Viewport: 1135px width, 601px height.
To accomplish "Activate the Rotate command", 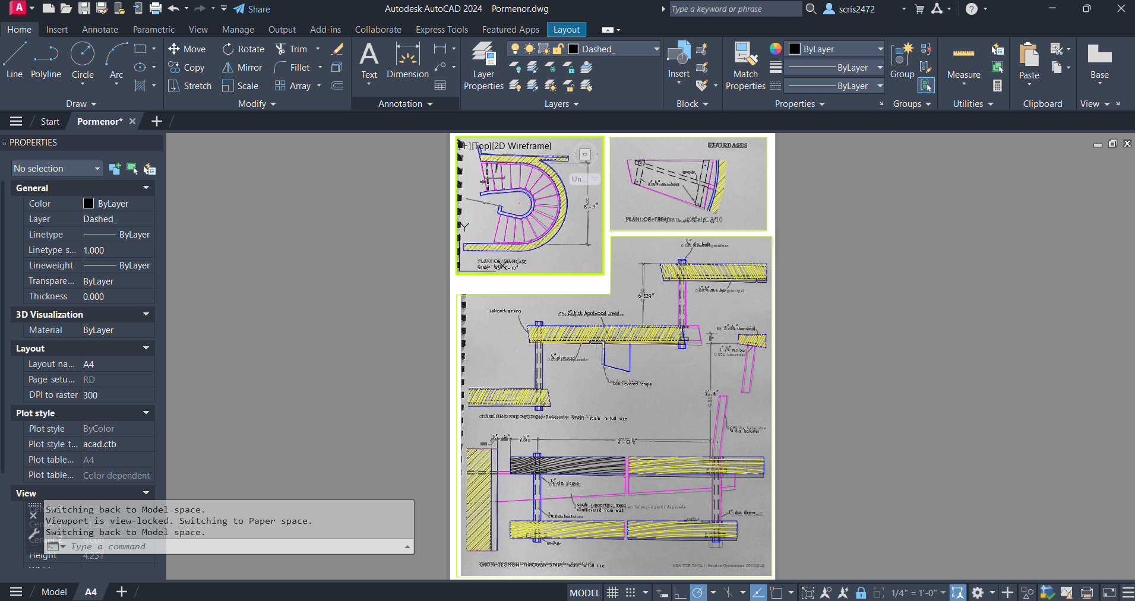I will coord(243,49).
